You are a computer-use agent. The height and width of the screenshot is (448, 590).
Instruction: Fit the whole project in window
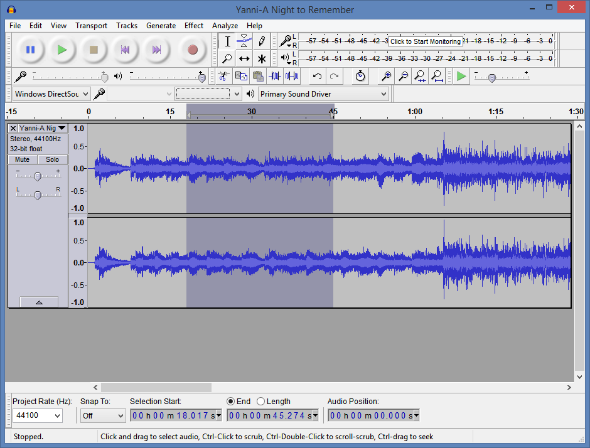pos(437,77)
